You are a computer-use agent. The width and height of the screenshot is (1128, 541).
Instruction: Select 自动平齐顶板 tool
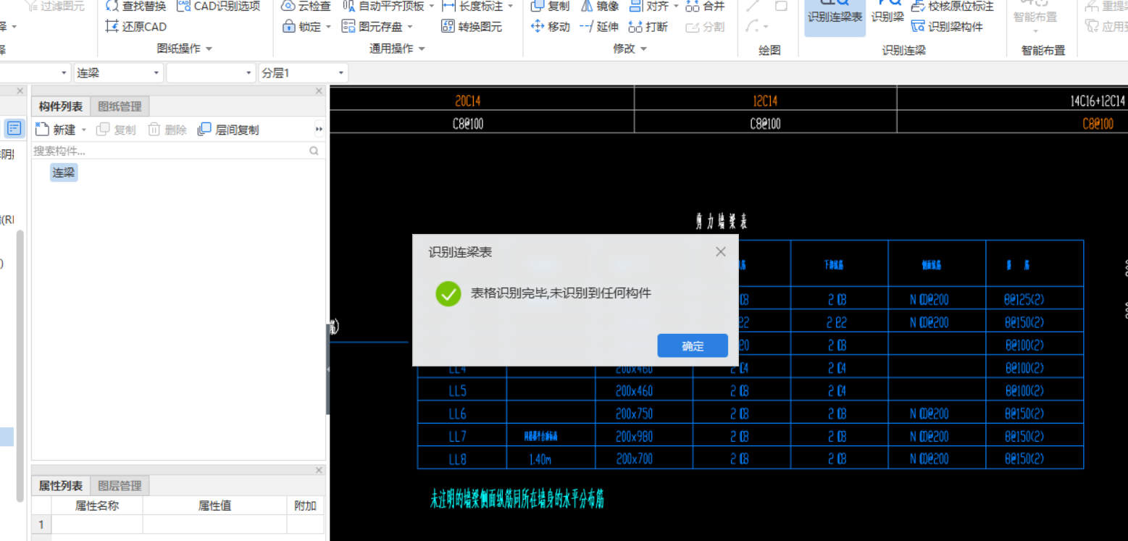tap(384, 7)
